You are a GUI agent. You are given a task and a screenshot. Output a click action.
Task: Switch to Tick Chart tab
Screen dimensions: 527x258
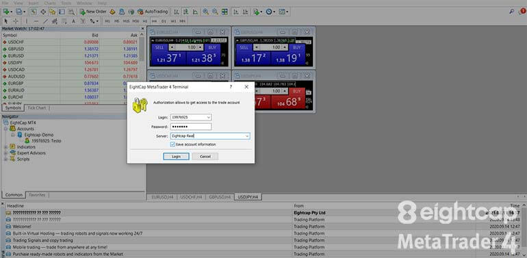(37, 108)
